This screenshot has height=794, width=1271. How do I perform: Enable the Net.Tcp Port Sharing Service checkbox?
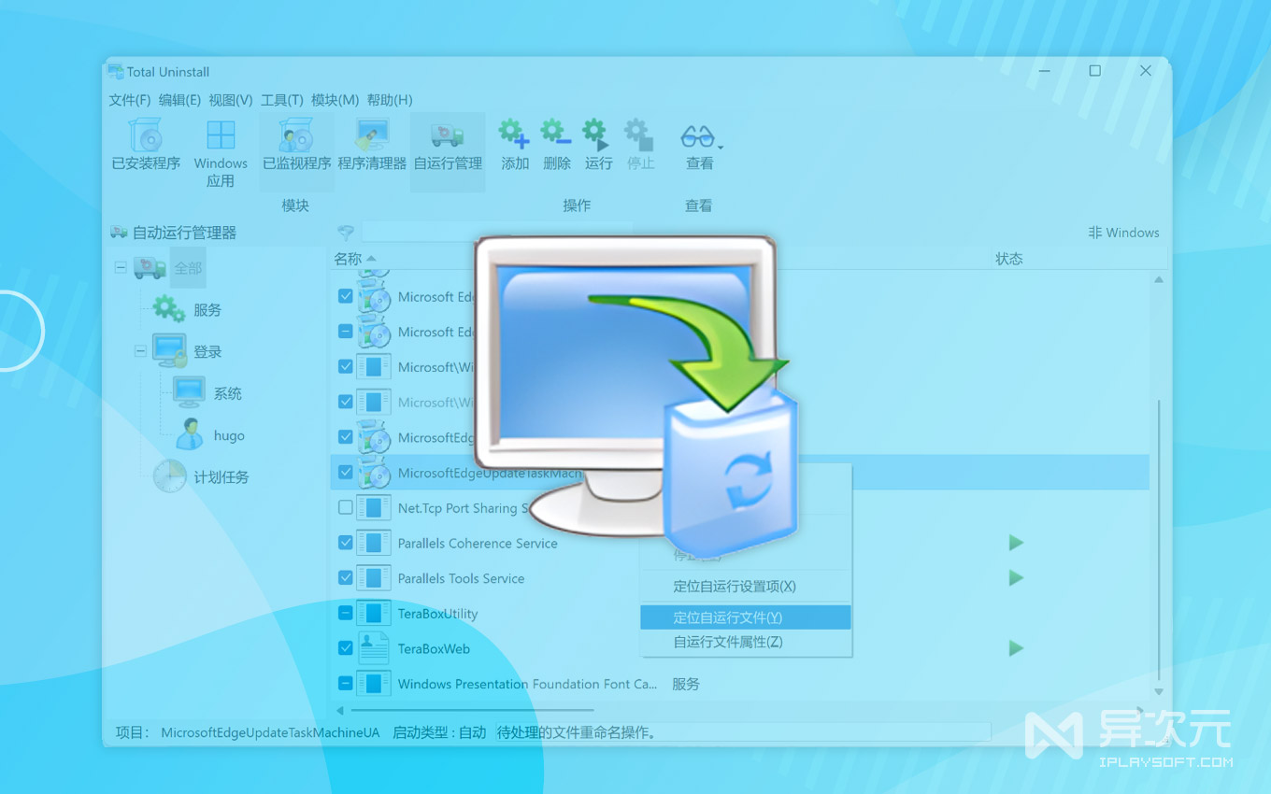pyautogui.click(x=346, y=507)
